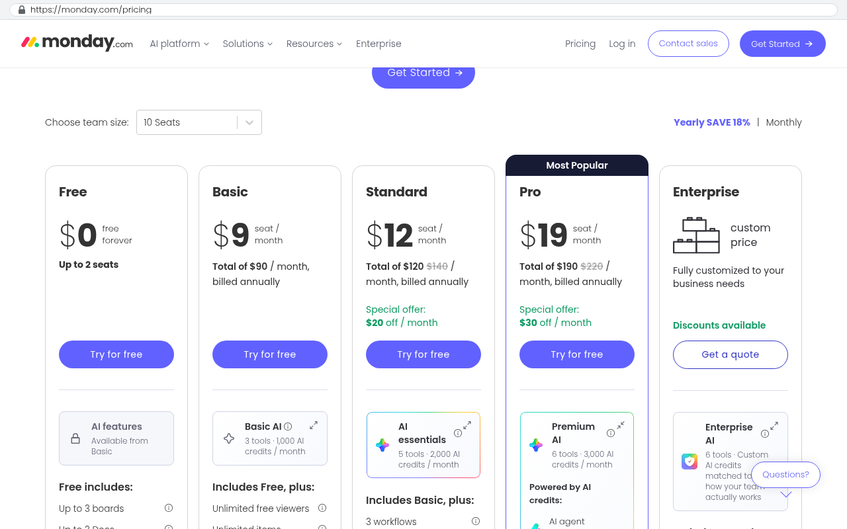Expand the Basic AI card arrows icon
This screenshot has height=529, width=847.
click(314, 425)
